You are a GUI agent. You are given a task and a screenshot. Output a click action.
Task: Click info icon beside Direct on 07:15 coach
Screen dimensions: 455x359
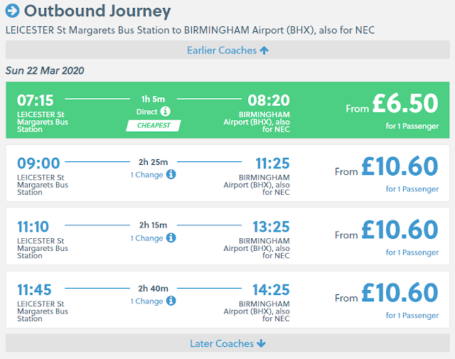166,112
